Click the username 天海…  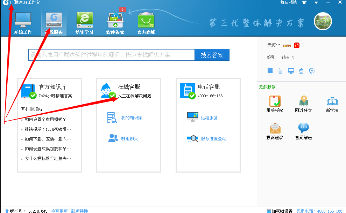274,45
